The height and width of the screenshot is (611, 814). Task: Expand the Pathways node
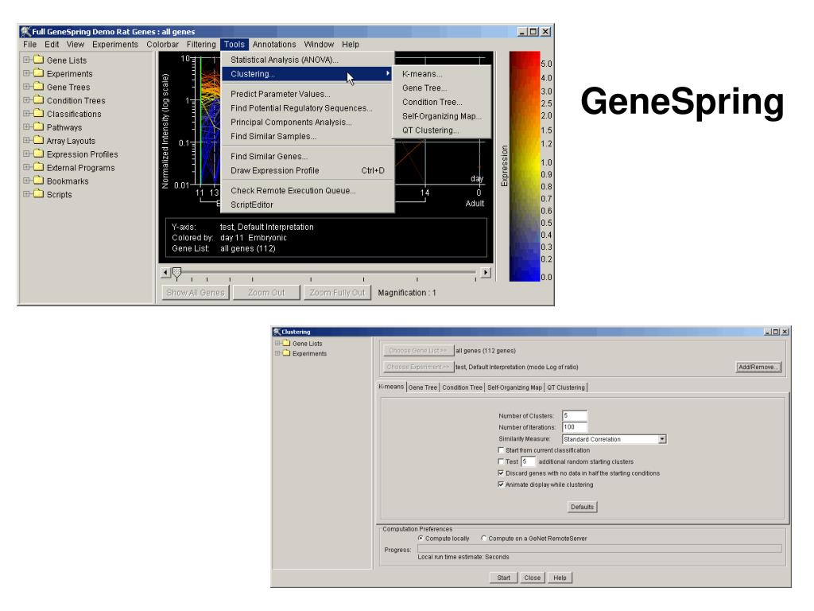[26, 127]
